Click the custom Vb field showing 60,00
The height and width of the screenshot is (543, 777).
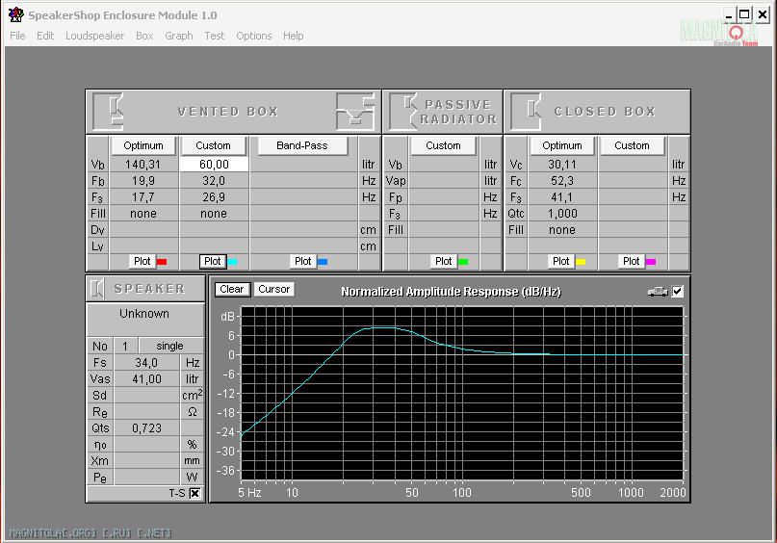(214, 165)
